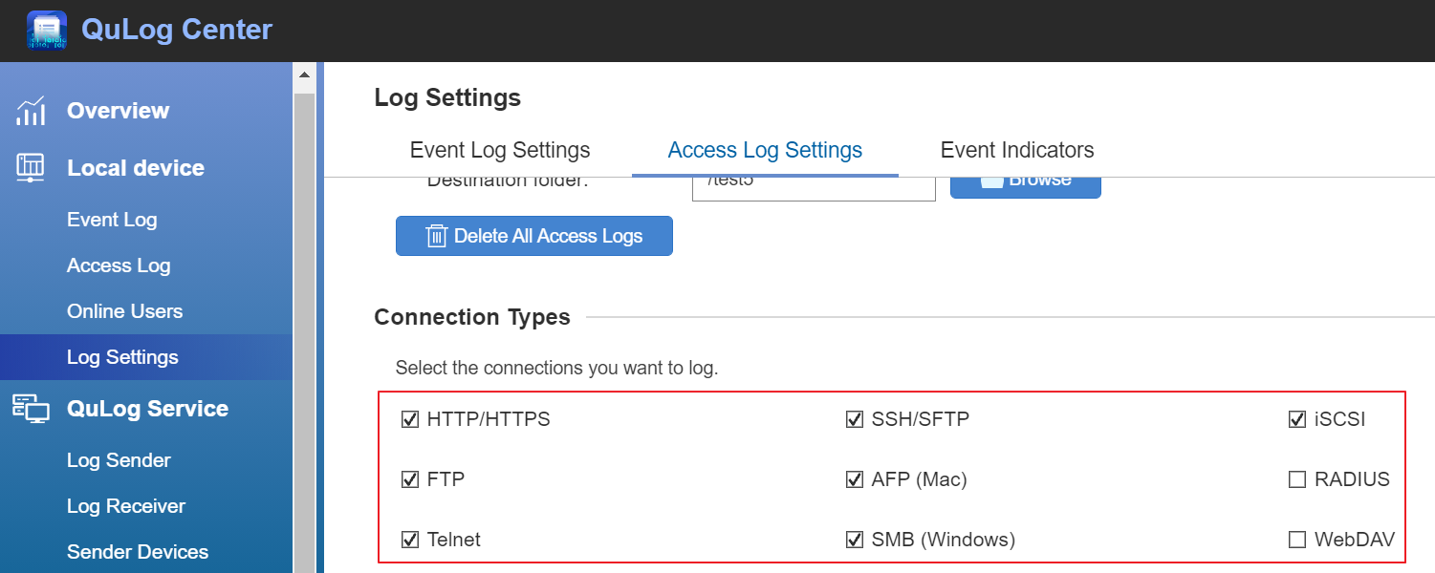1435x573 pixels.
Task: Click the trash icon on Delete button
Action: coord(436,236)
